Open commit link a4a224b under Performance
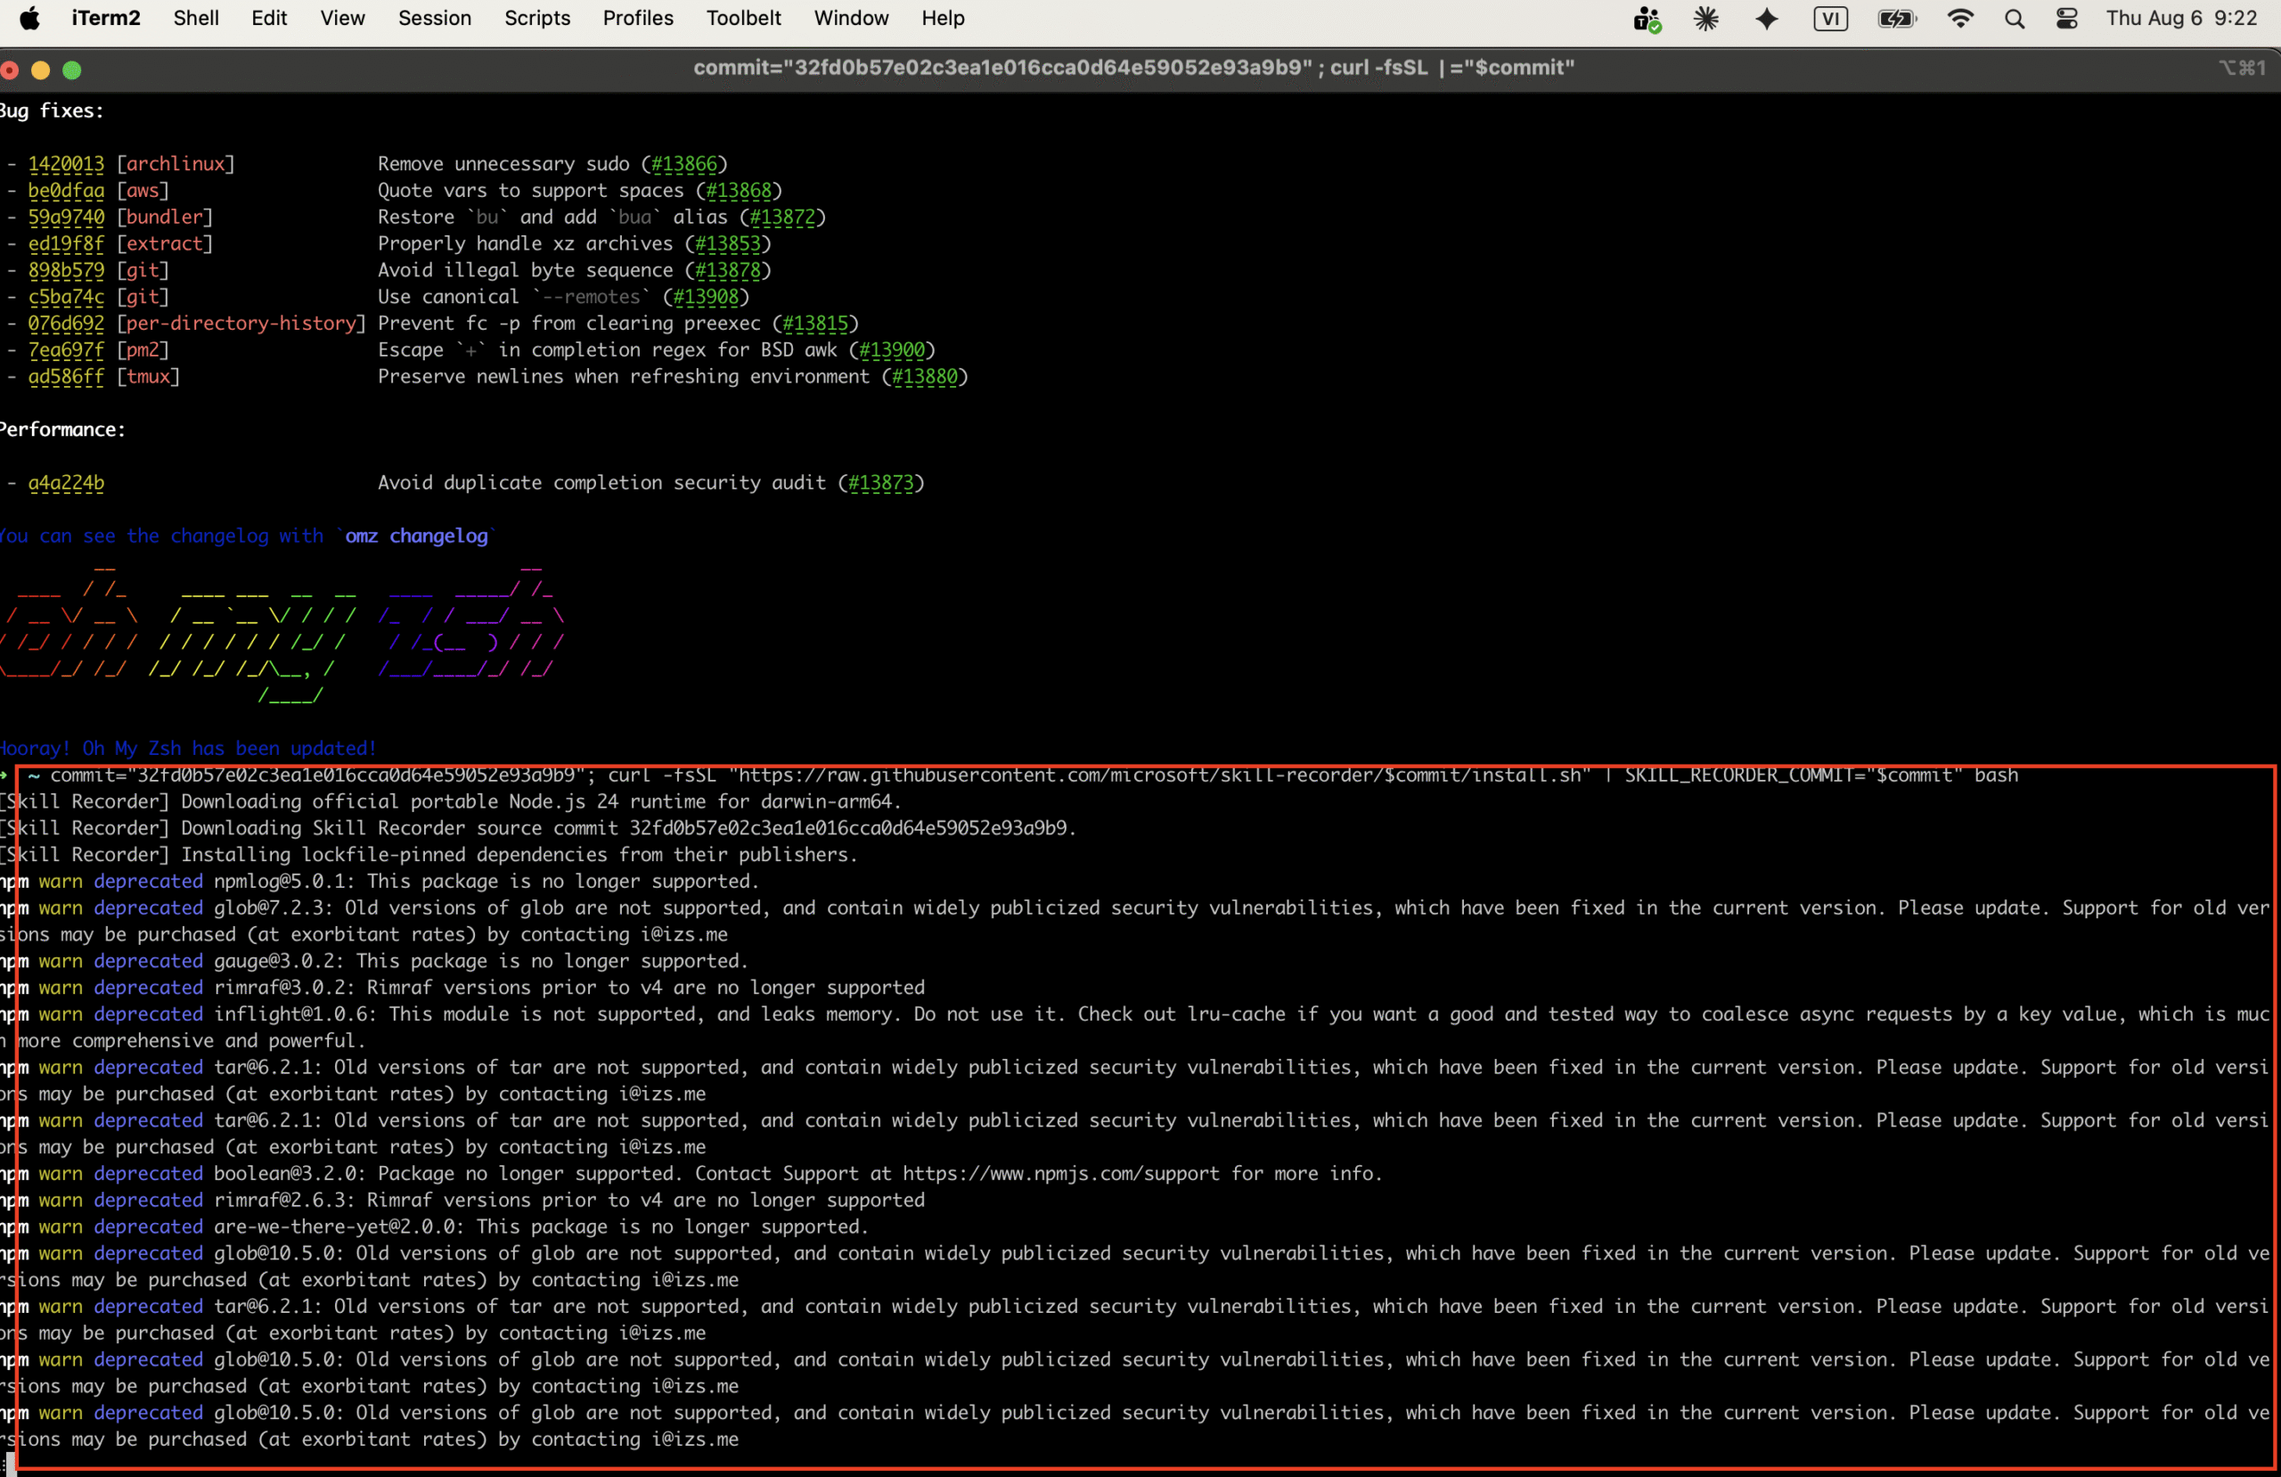Image resolution: width=2281 pixels, height=1477 pixels. (66, 483)
